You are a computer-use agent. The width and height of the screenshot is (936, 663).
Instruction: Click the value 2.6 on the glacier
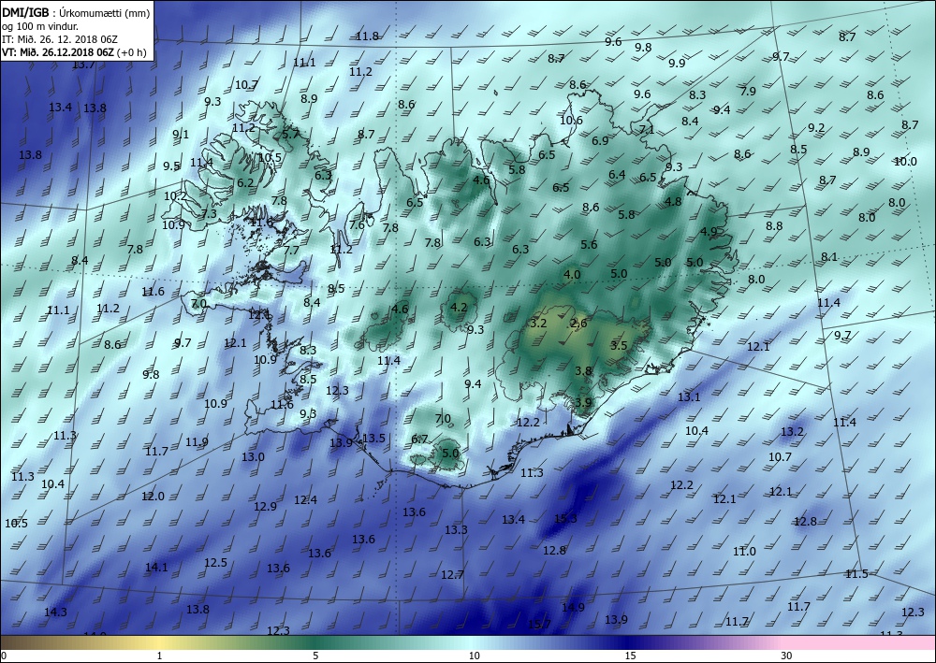pyautogui.click(x=578, y=324)
